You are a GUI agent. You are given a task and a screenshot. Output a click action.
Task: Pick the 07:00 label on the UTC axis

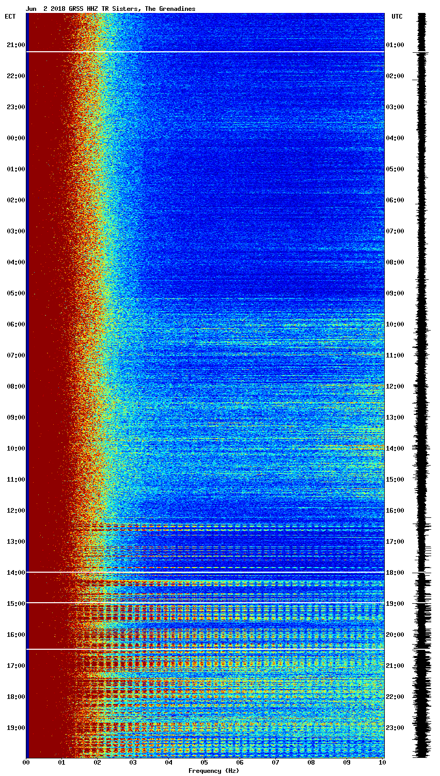(395, 231)
